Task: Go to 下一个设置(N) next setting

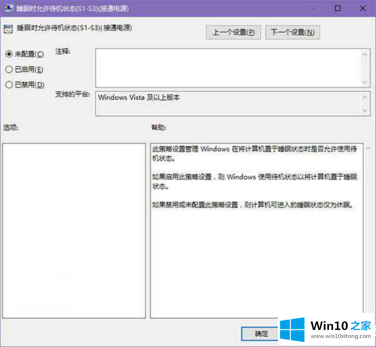Action: click(x=292, y=32)
